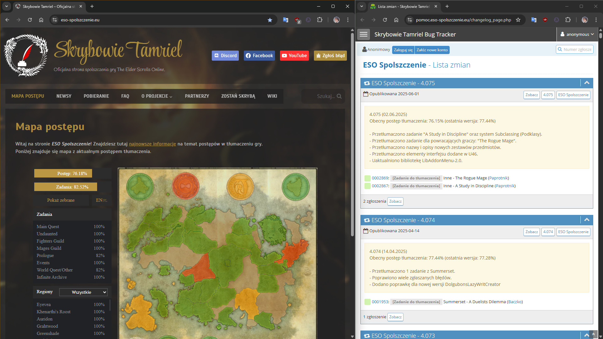Click the golden map medallion
Screen dimensions: 603x339
[x=240, y=186]
